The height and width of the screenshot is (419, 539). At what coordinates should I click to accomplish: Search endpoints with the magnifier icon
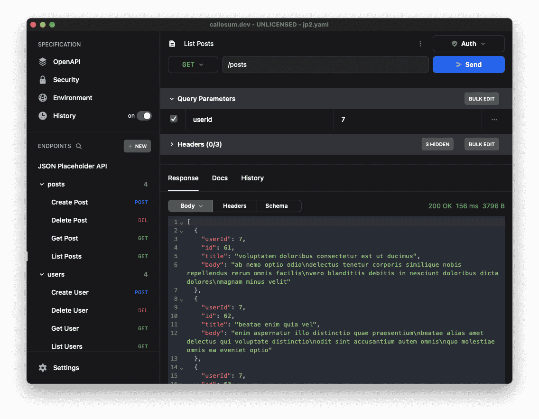point(79,146)
